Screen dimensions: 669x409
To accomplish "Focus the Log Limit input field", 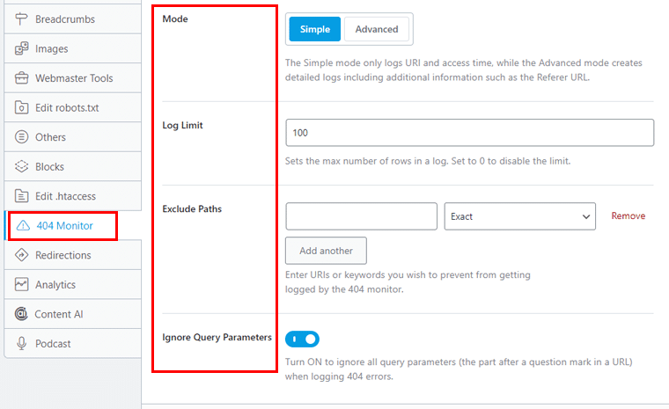I will click(x=469, y=133).
